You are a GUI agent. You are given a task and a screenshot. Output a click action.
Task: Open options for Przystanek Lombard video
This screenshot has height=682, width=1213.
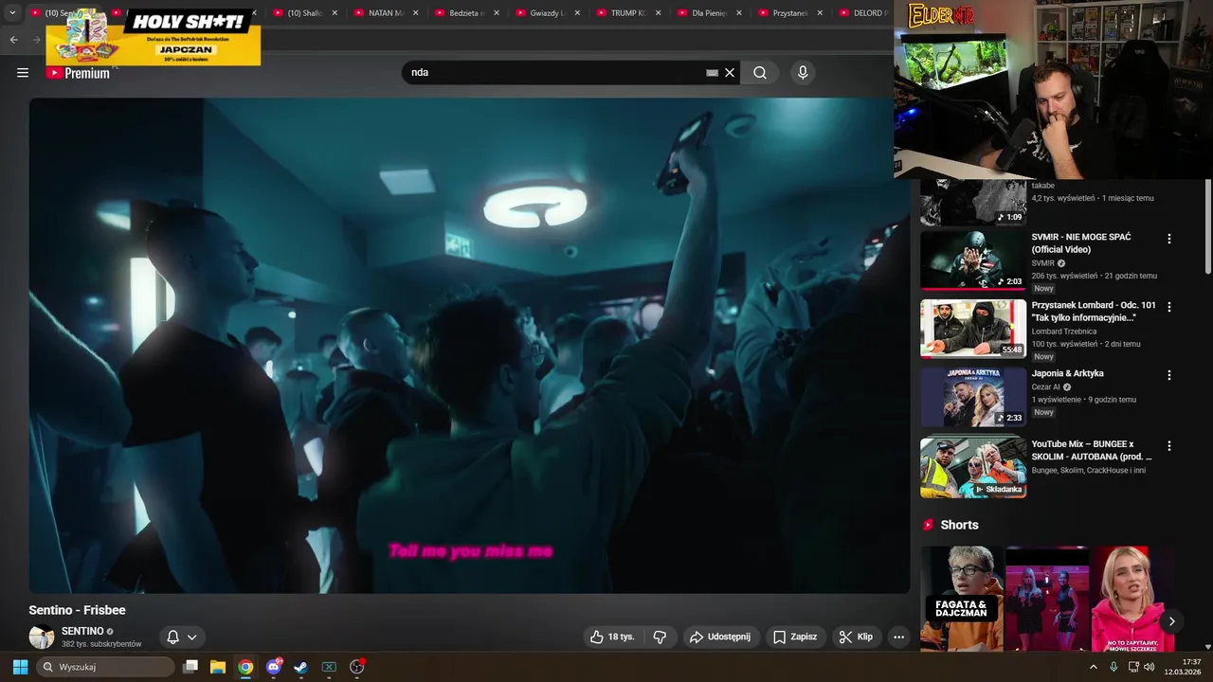[x=1168, y=307]
